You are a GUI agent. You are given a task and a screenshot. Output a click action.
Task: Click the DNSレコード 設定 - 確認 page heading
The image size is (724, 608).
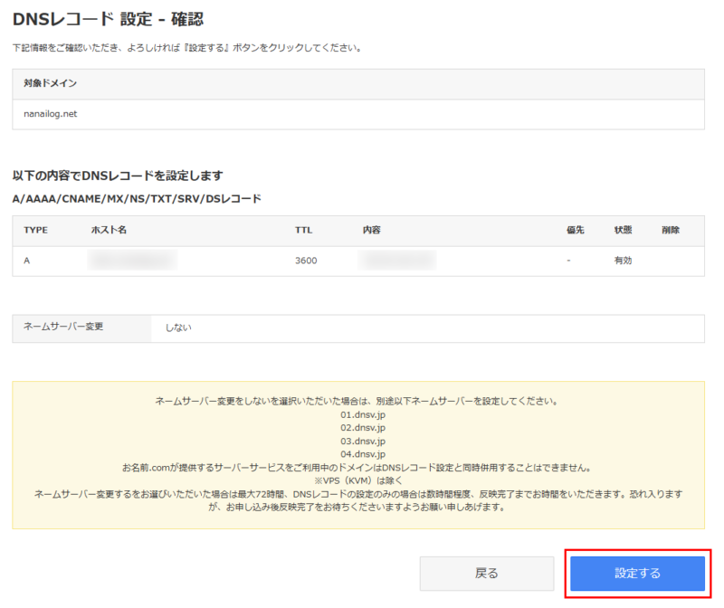(x=114, y=19)
